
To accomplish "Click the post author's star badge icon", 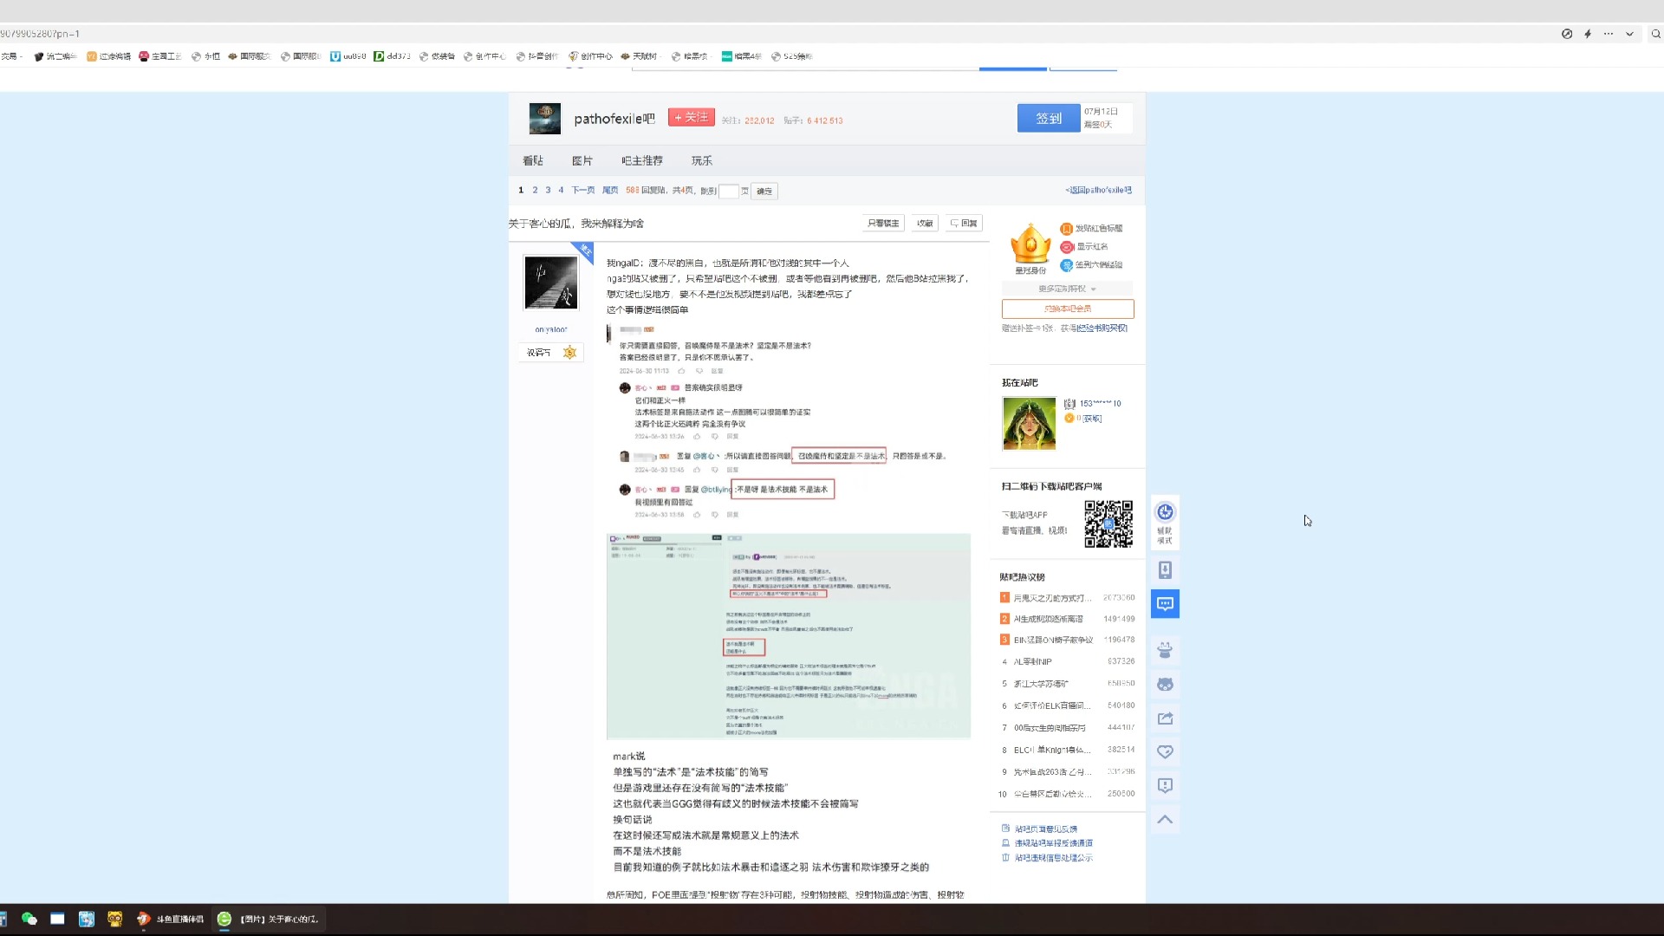I will [x=569, y=352].
